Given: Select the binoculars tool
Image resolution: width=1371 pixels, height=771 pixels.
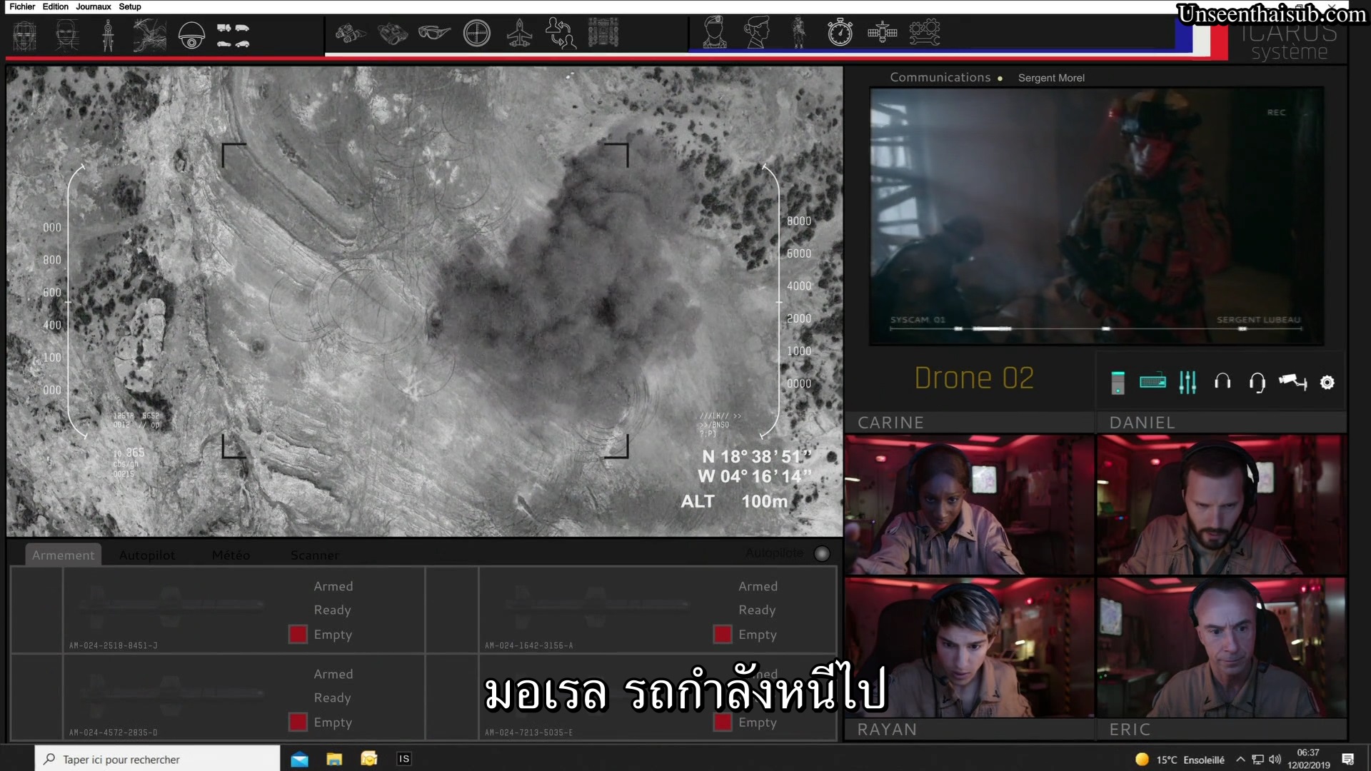Looking at the screenshot, I should tap(393, 34).
